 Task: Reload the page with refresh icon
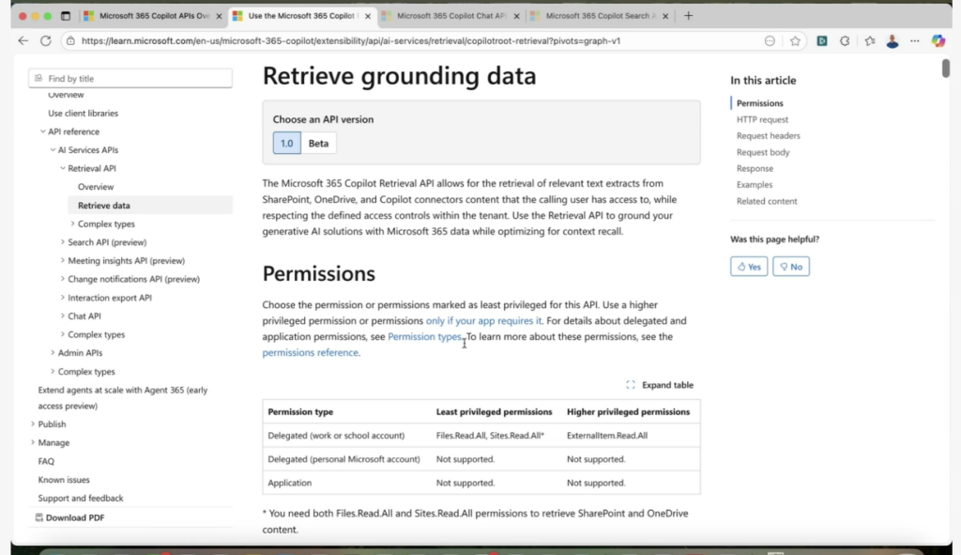(x=46, y=41)
